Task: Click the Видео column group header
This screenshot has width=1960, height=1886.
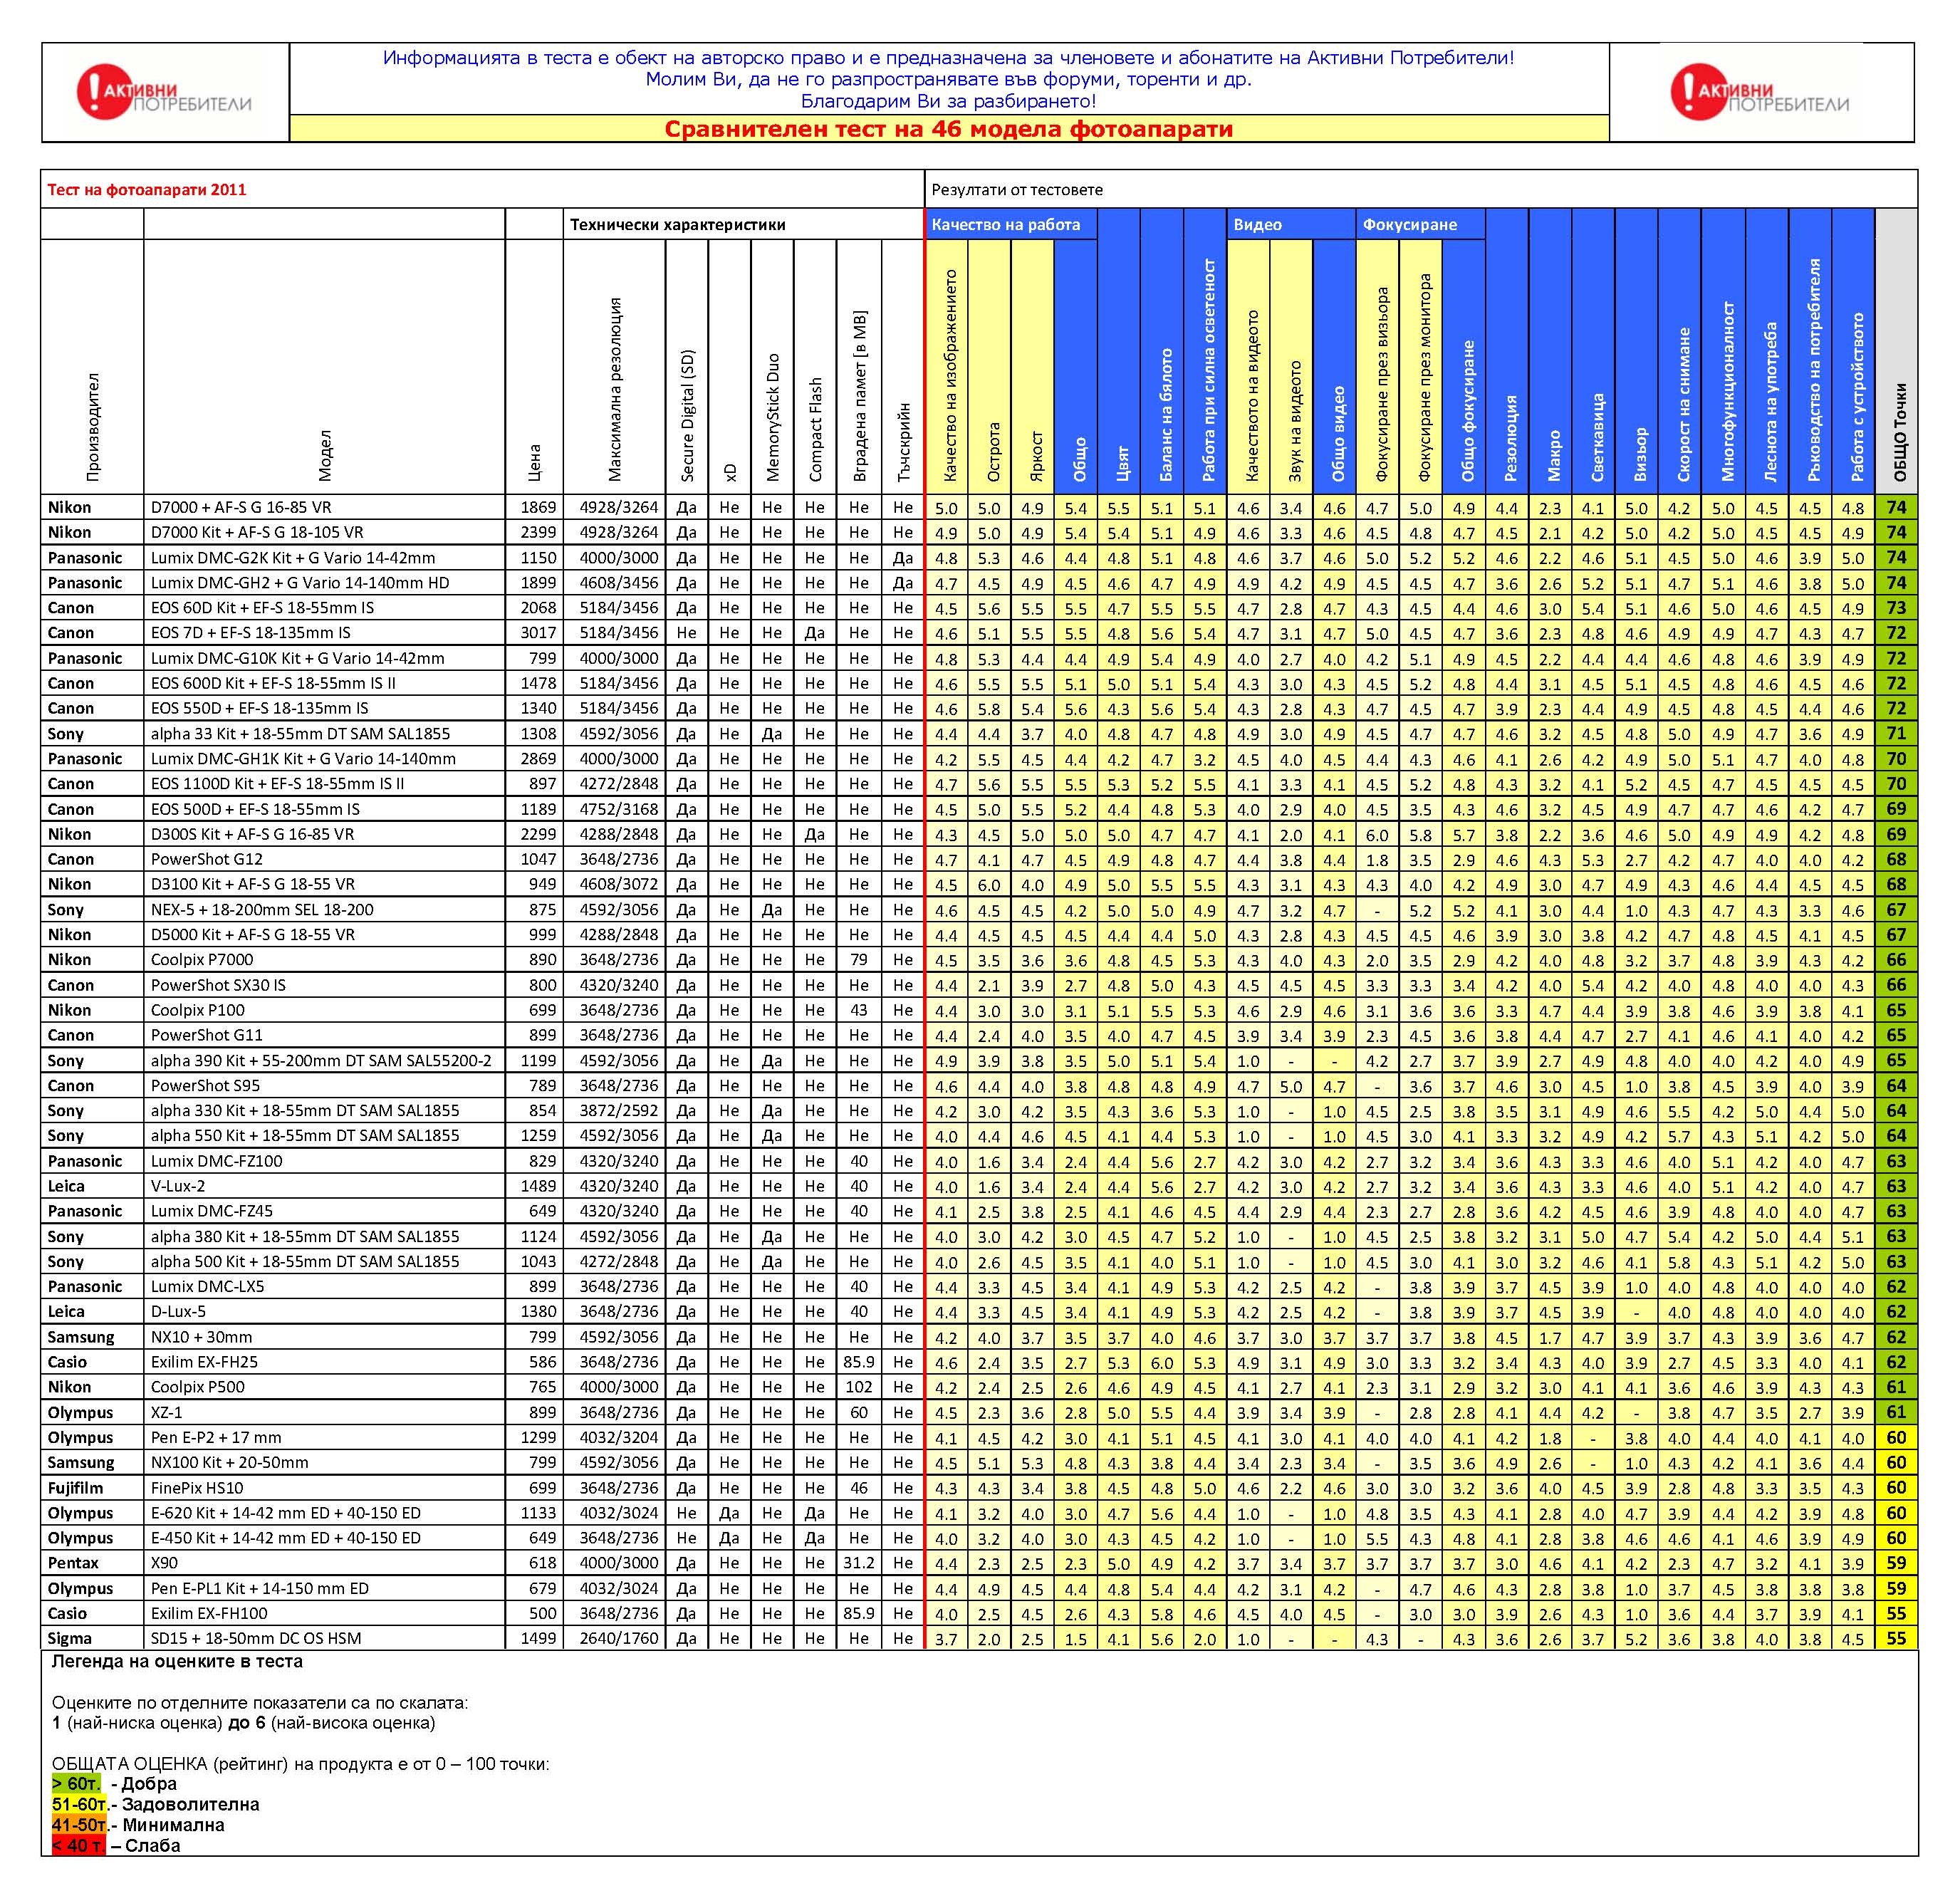Action: (1257, 225)
